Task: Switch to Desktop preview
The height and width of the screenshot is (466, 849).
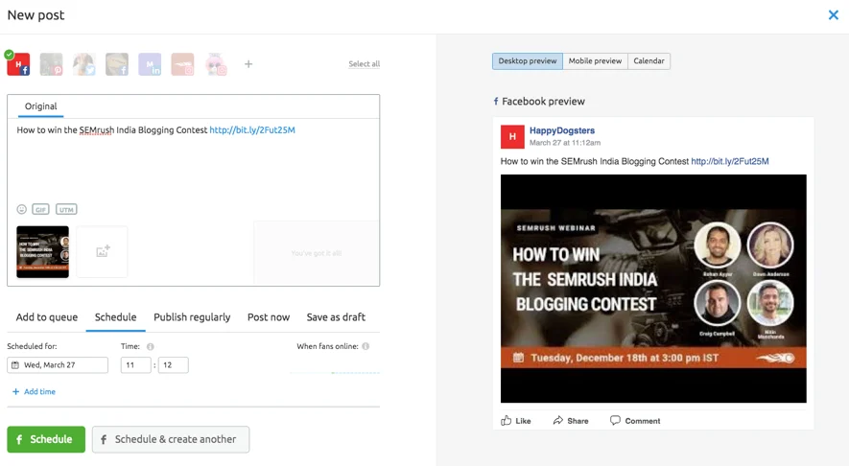Action: pyautogui.click(x=528, y=61)
